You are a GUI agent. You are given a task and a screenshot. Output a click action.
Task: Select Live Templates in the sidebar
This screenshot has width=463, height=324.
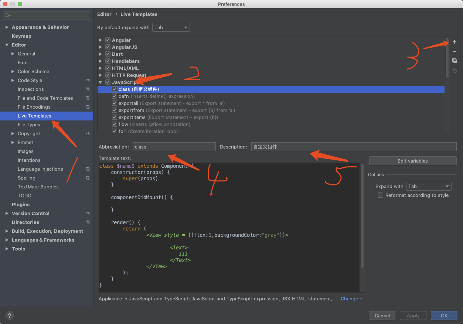pos(47,116)
